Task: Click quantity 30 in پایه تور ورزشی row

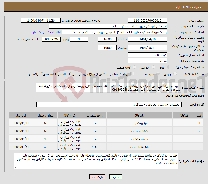Action: click(x=46, y=147)
